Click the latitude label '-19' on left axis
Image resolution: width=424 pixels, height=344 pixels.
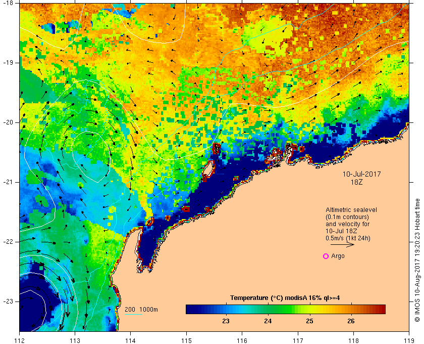[7, 63]
